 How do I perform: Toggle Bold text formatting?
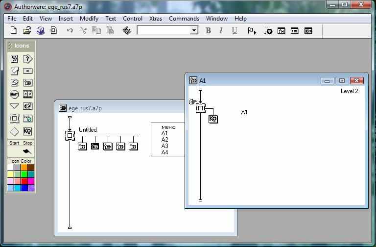pyautogui.click(x=208, y=30)
